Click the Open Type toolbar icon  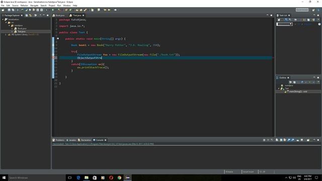click(x=77, y=10)
